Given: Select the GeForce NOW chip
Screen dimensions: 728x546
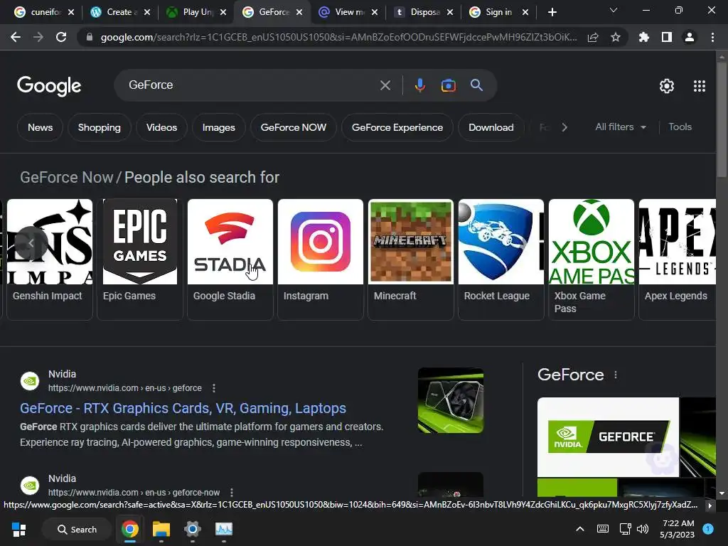Looking at the screenshot, I should pyautogui.click(x=294, y=127).
